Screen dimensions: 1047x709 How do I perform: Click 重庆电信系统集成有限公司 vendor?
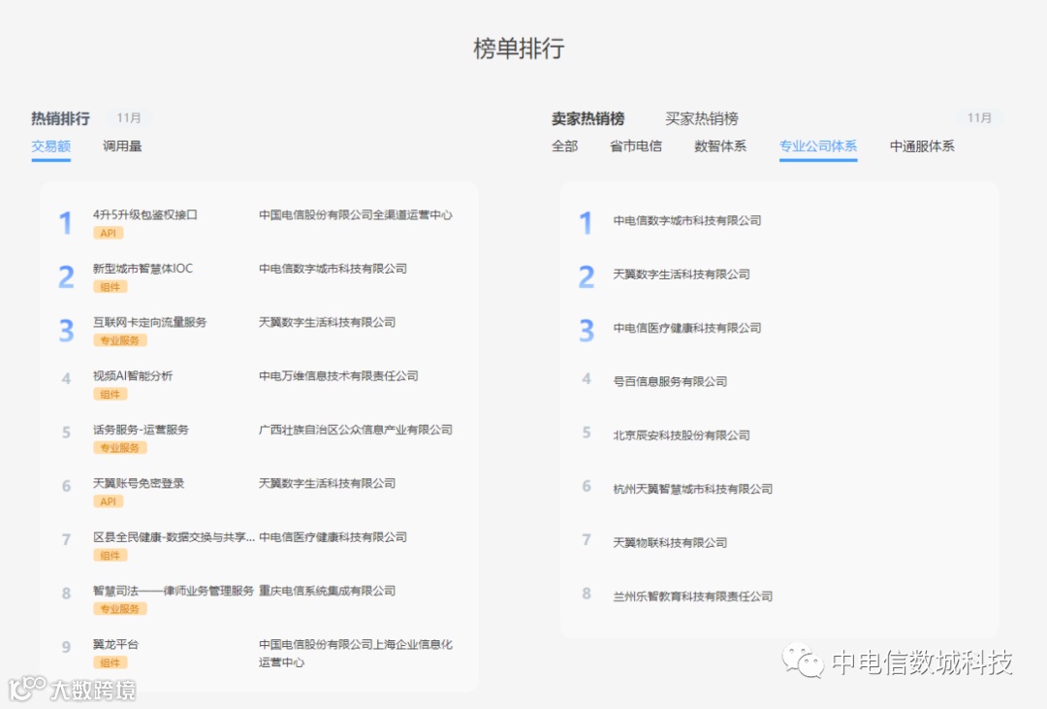point(328,591)
